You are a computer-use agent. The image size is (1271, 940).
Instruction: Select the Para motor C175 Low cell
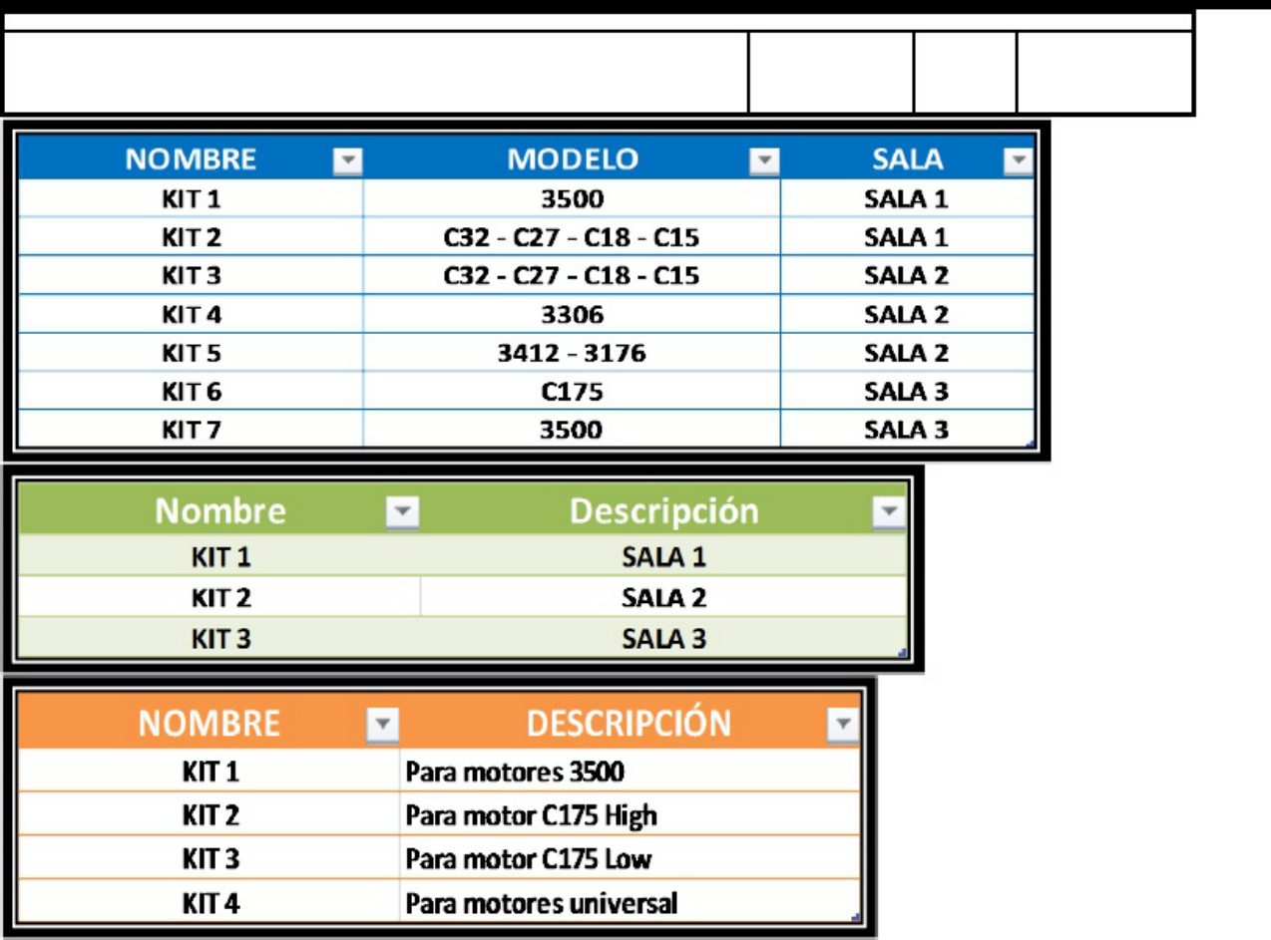[x=630, y=858]
